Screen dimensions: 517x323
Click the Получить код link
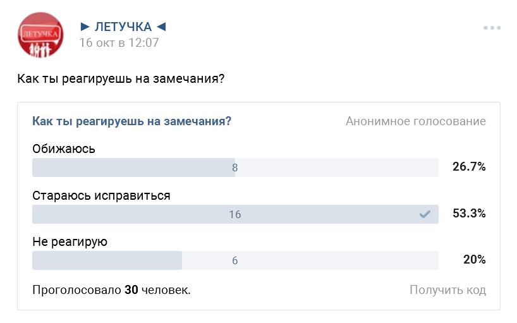(x=447, y=290)
